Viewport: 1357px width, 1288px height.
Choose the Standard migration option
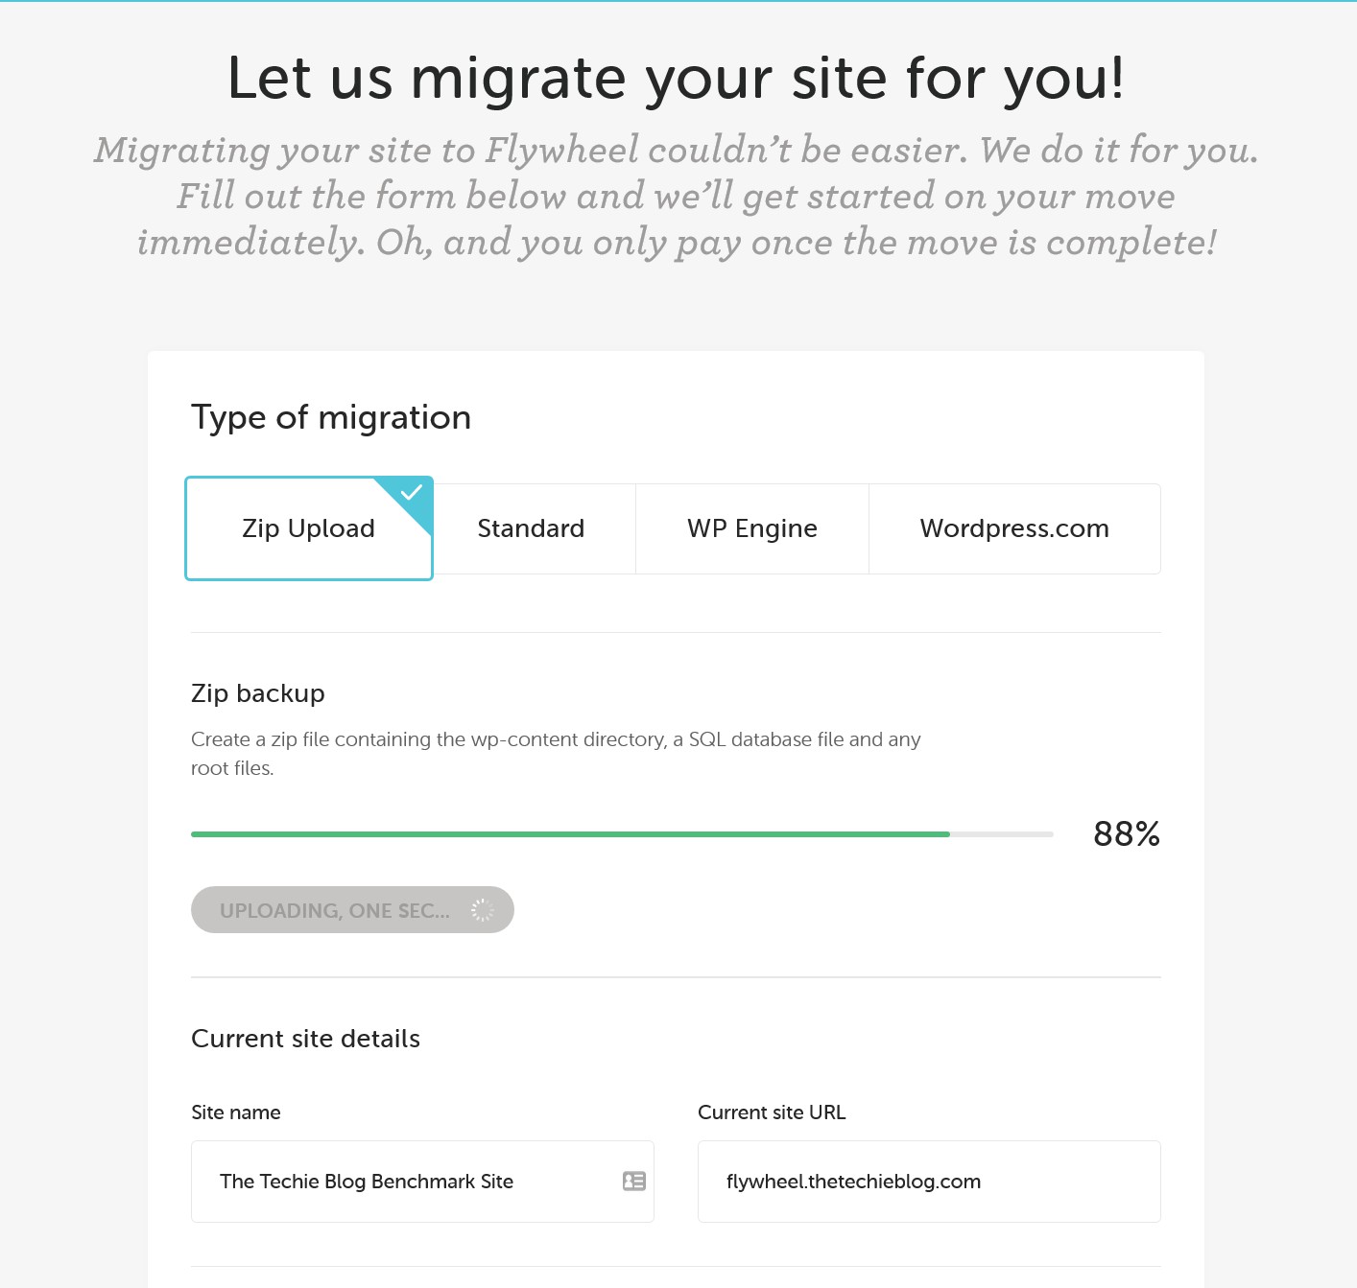pos(532,528)
